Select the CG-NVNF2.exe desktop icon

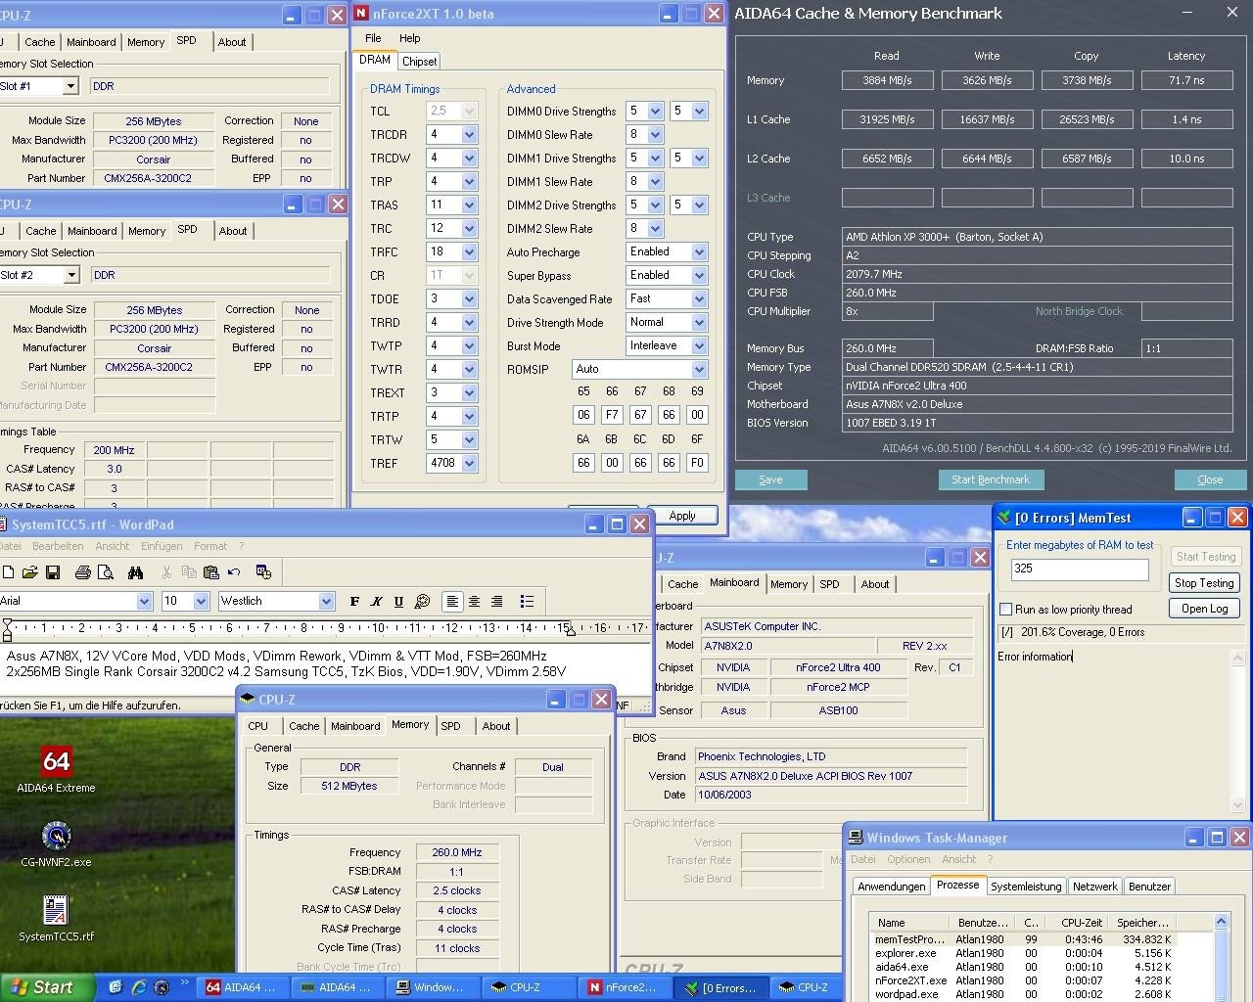click(x=56, y=843)
